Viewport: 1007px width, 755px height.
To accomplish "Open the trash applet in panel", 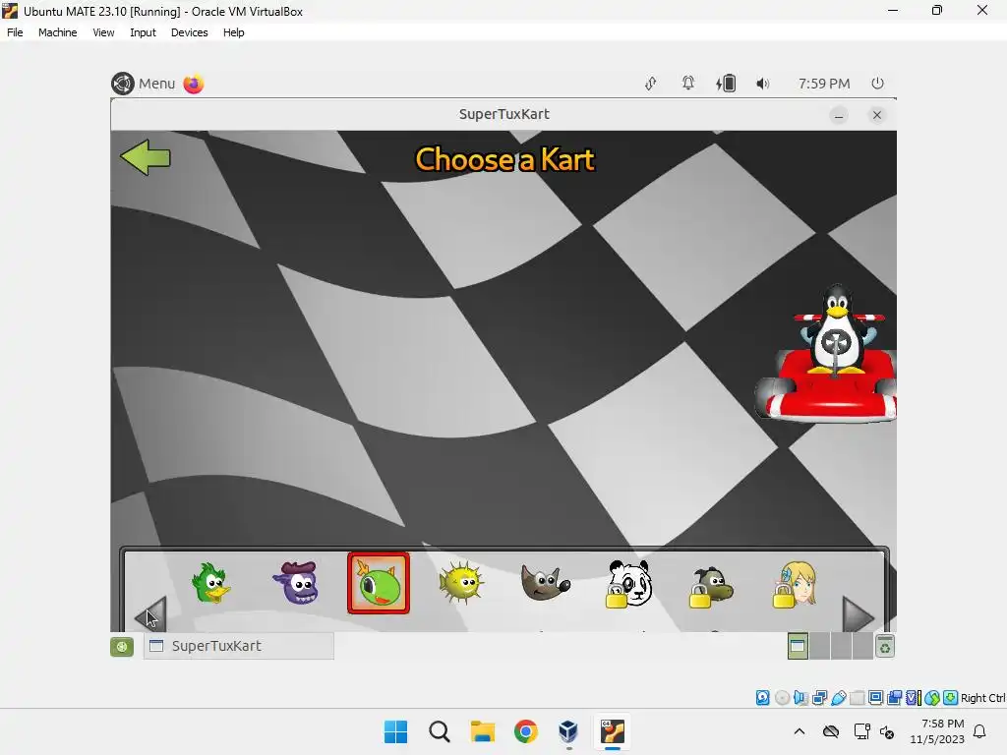I will click(885, 647).
